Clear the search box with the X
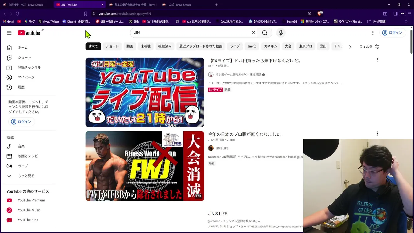Screen dimensions: 414x233 click(253, 33)
